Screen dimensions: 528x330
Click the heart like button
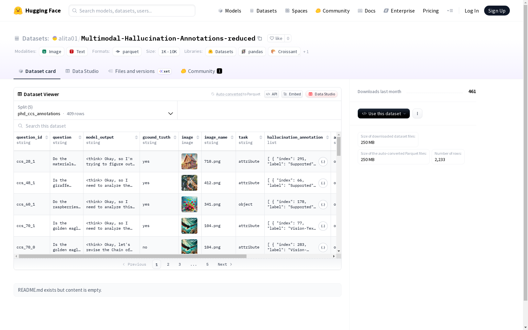(x=276, y=38)
